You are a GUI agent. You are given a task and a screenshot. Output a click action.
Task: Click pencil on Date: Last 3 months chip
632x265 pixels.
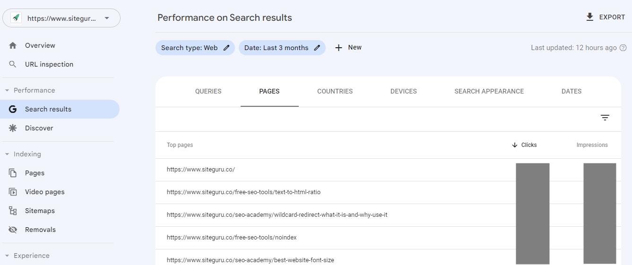[317, 48]
